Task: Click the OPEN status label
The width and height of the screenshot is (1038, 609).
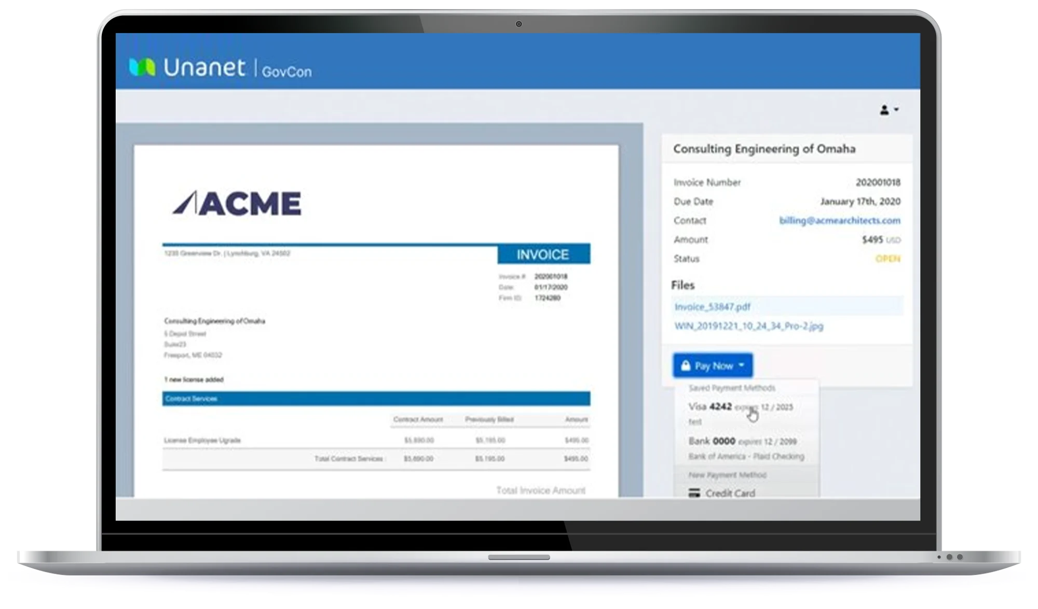Action: pyautogui.click(x=888, y=259)
